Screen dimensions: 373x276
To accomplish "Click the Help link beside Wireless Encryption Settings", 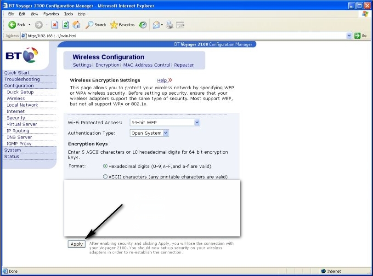I will point(164,80).
